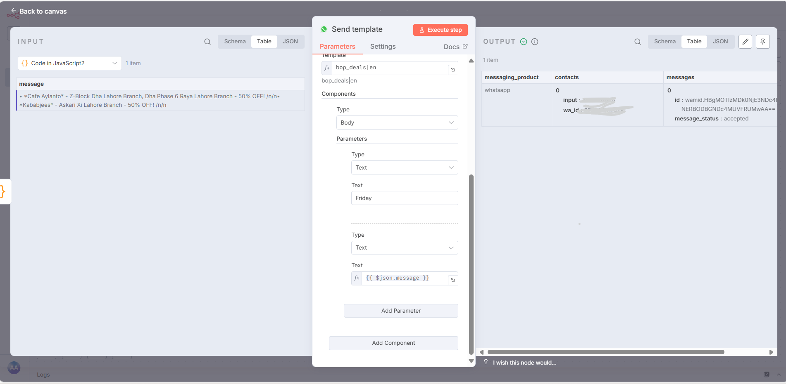Click the output panel search icon

[638, 42]
